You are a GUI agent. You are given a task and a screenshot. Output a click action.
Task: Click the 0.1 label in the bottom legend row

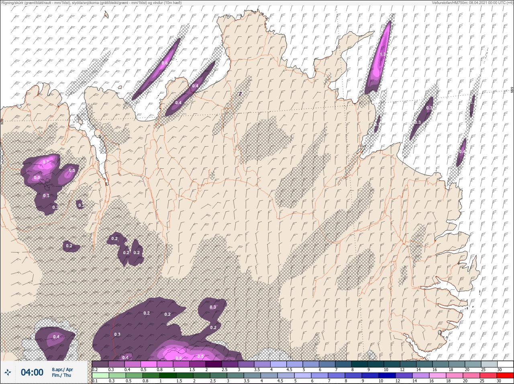pos(94,381)
